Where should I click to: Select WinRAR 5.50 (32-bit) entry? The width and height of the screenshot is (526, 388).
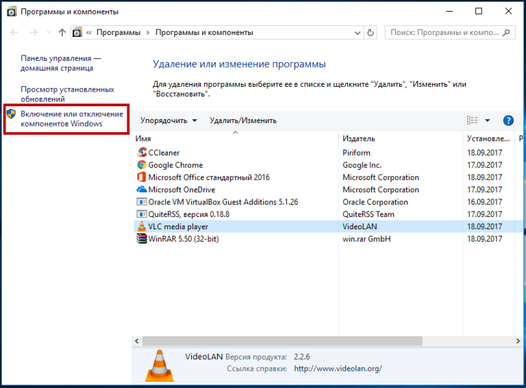(184, 239)
